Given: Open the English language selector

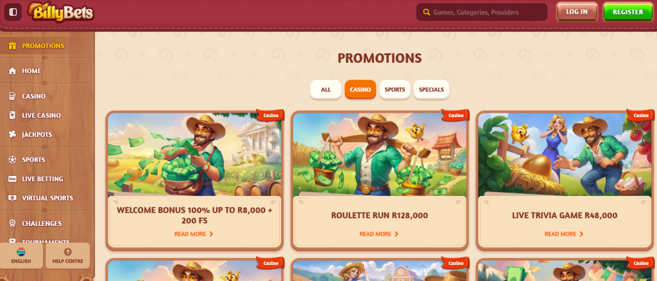Looking at the screenshot, I should point(21,256).
